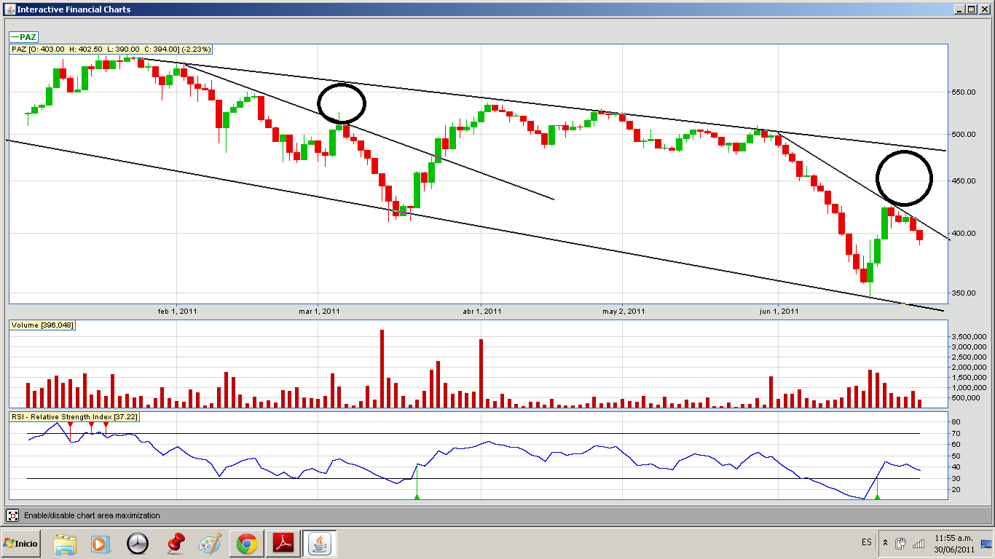Click the power plug tray icon

(900, 543)
